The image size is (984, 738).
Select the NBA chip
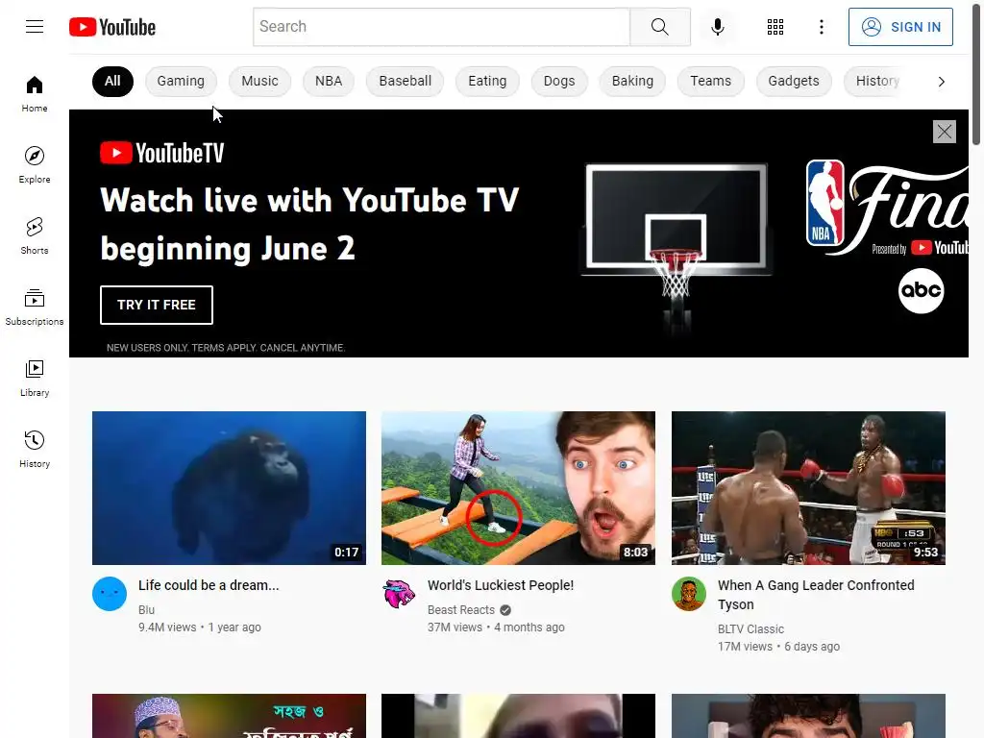329,81
